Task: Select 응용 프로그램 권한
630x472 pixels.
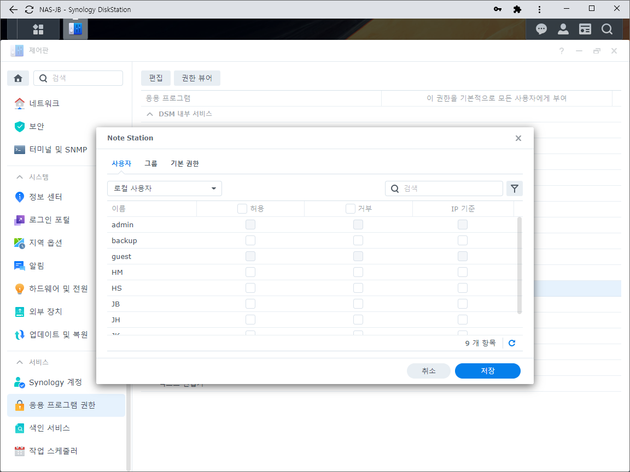Action: point(66,405)
